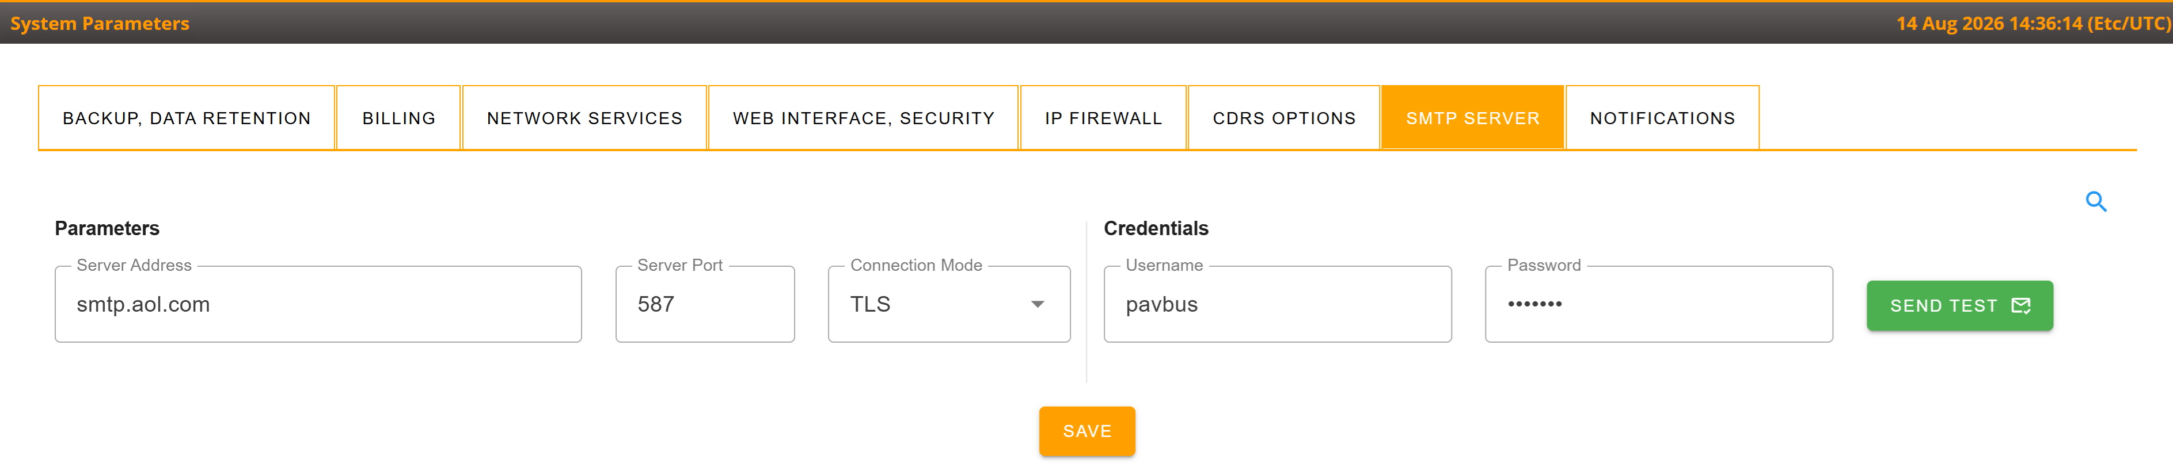Click the System Parameters header title

(100, 24)
